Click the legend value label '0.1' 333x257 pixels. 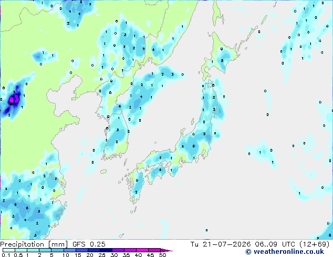coord(6,255)
